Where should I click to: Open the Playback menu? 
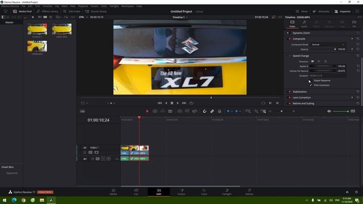click(83, 6)
